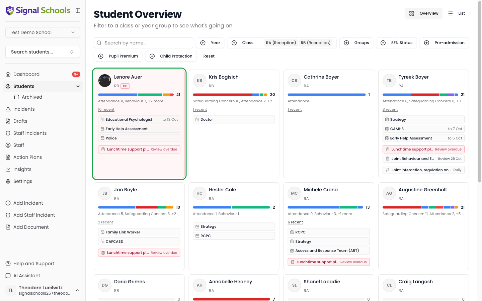
Task: Open the Groups filter
Action: (356, 43)
